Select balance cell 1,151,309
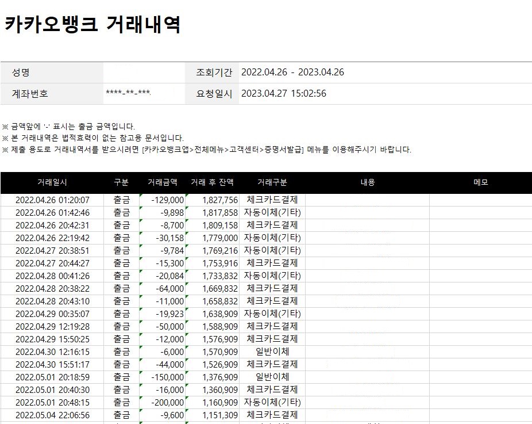 (x=213, y=415)
